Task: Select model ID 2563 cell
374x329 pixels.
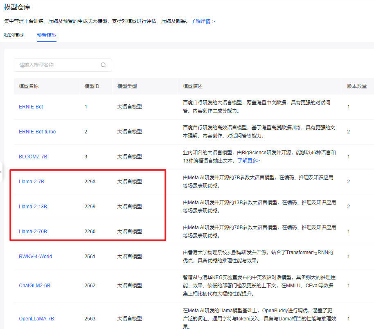Action: 90,319
